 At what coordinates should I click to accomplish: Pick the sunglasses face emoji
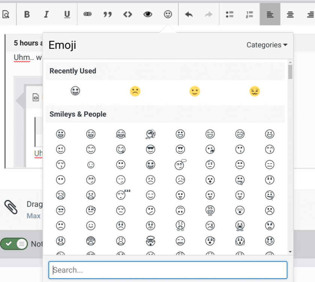[x=151, y=149]
